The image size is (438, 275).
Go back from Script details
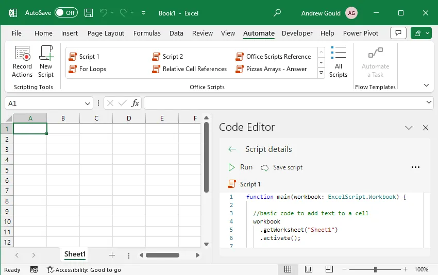232,149
